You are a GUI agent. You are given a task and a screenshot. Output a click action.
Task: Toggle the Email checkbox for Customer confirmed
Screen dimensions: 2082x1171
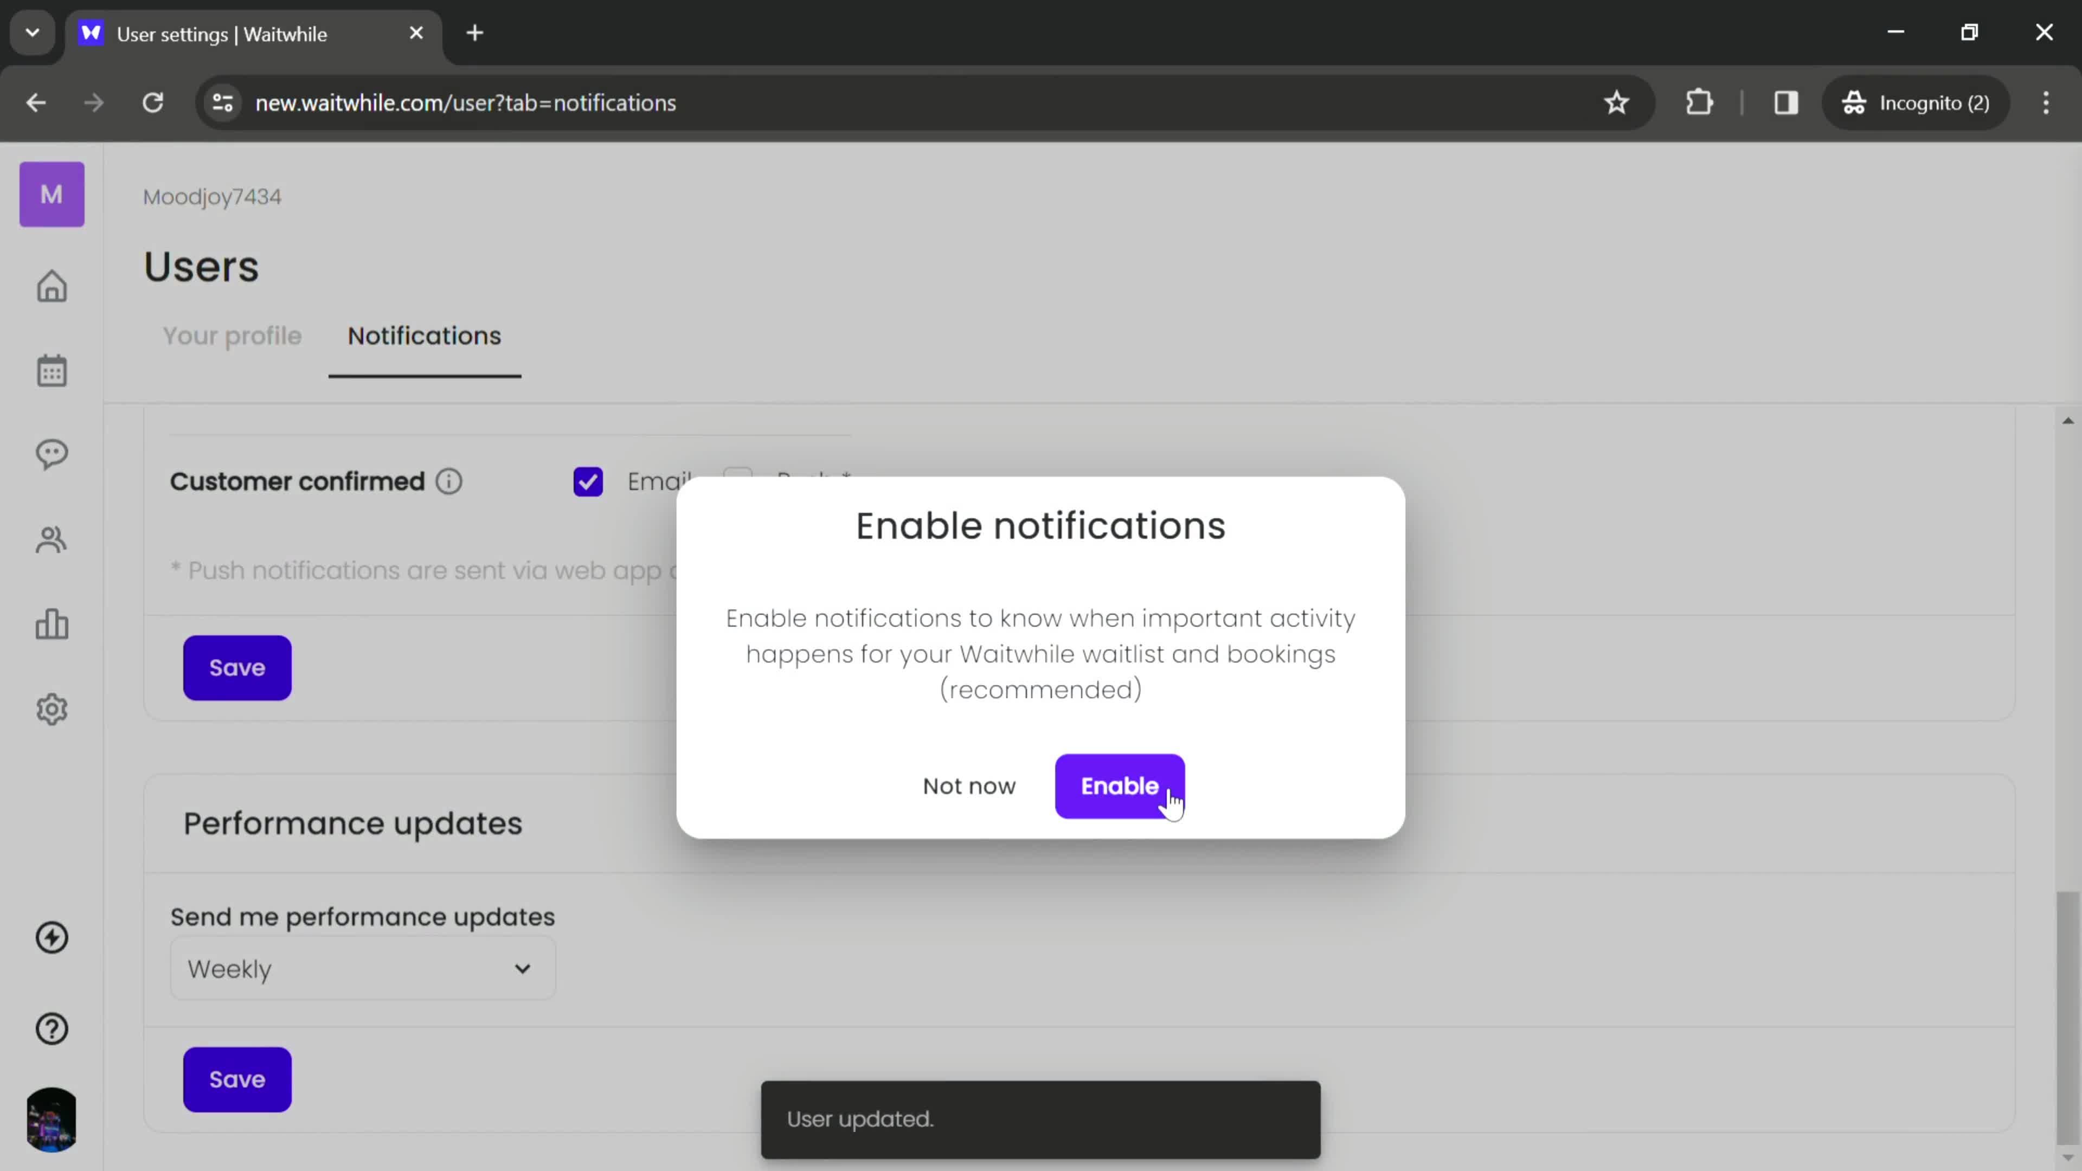point(589,480)
